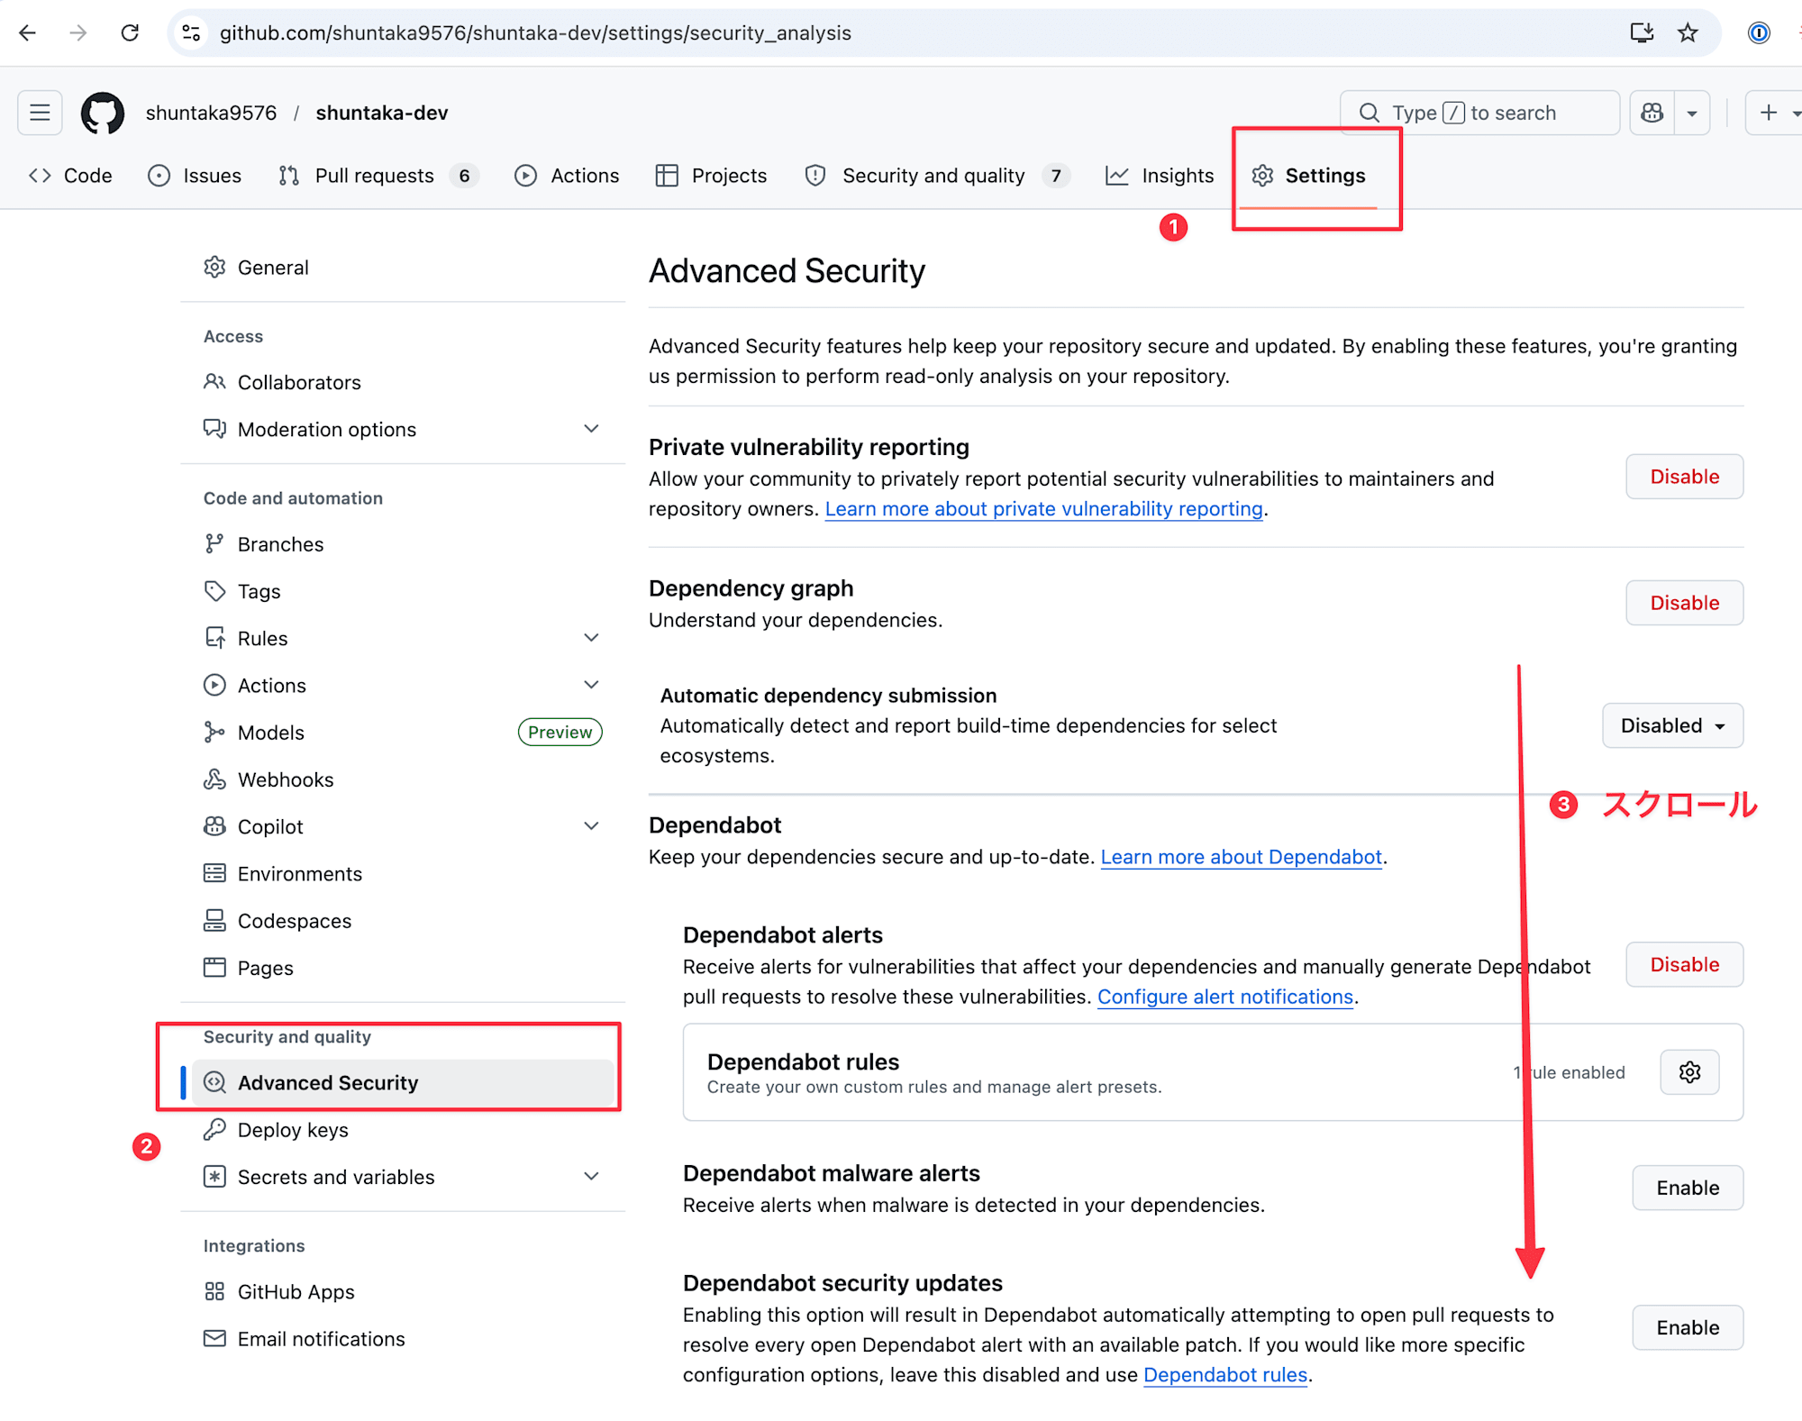This screenshot has width=1802, height=1421.
Task: Expand sidebar Actions section chevron
Action: (x=591, y=685)
